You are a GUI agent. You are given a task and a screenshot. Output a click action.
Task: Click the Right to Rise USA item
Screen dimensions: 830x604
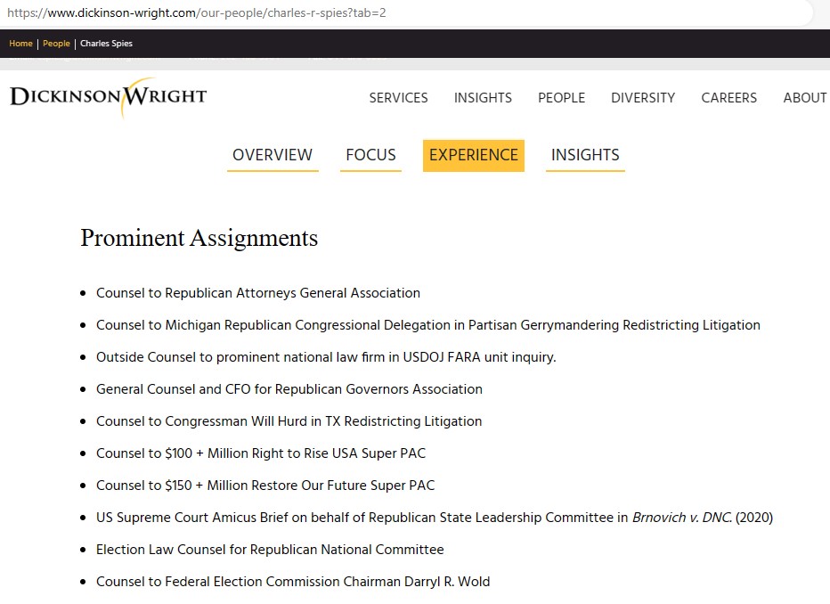coord(261,453)
